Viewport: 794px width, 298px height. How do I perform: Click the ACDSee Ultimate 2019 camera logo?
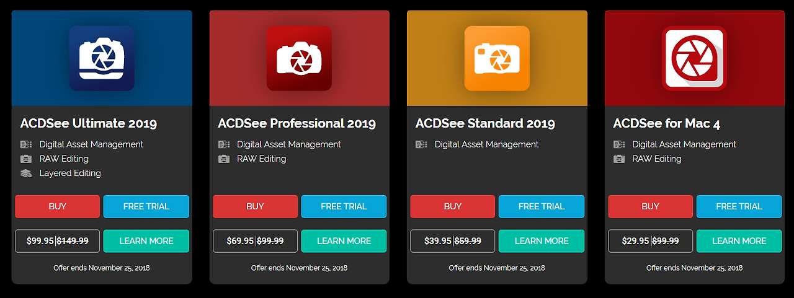pyautogui.click(x=102, y=58)
